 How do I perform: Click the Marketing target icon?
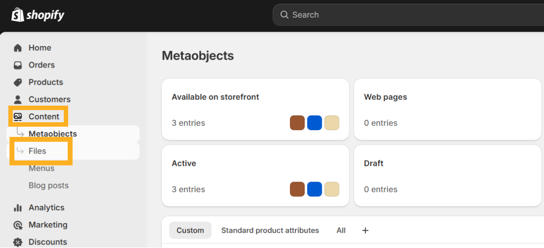[18, 225]
